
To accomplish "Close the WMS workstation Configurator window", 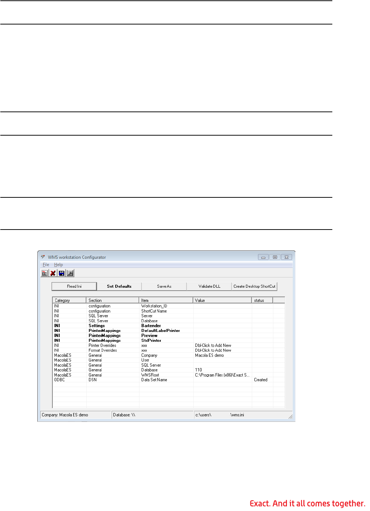I will [287, 257].
